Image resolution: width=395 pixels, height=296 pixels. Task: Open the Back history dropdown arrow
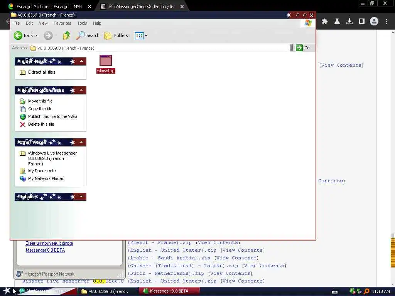tap(37, 35)
